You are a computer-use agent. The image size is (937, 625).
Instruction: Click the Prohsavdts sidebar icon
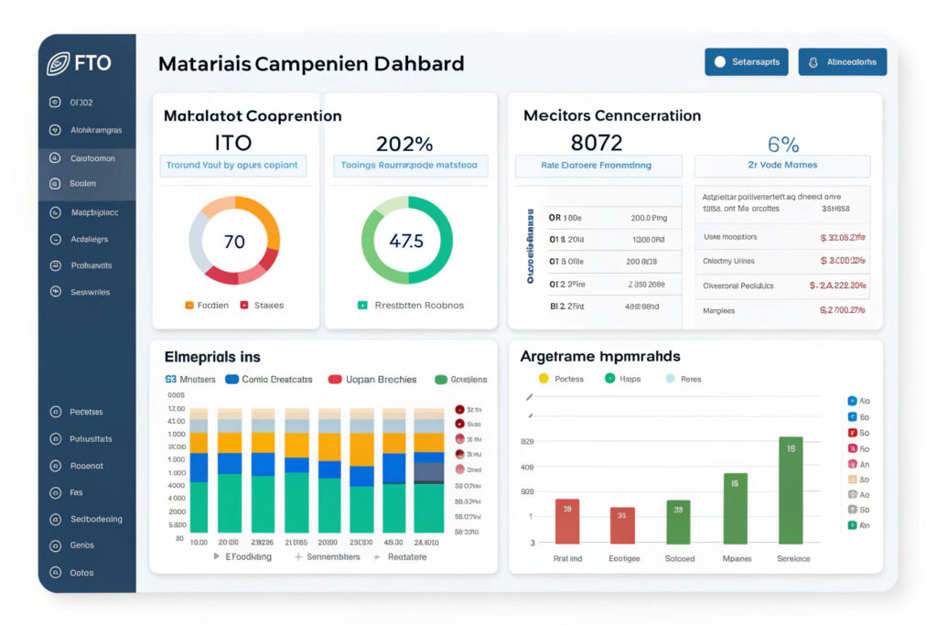coord(55,265)
